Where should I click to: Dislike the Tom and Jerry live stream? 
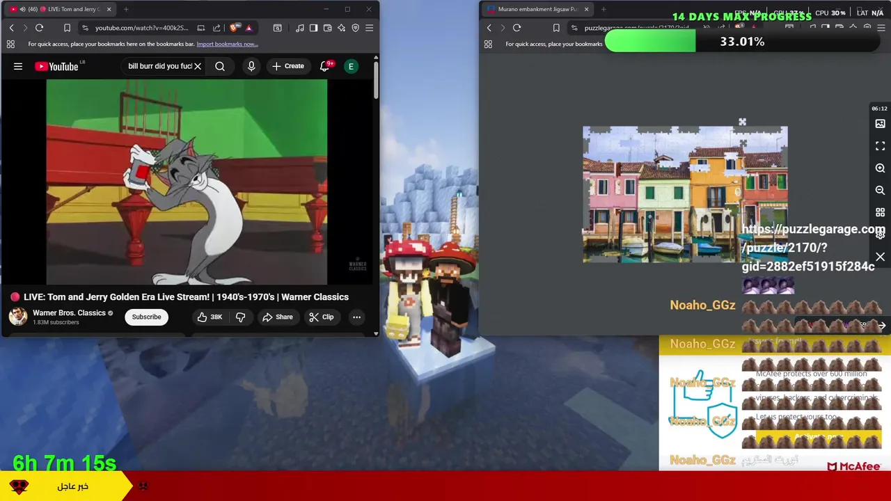pyautogui.click(x=240, y=317)
